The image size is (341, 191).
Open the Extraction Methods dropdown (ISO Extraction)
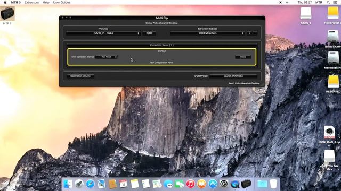coord(207,33)
